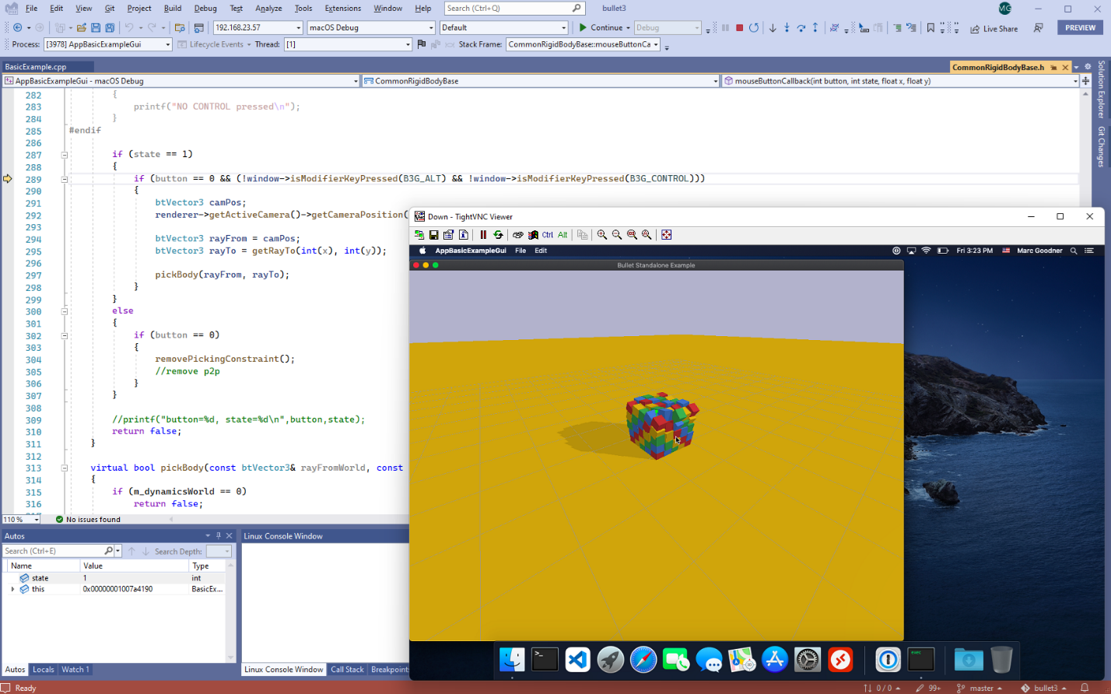
Task: Expand the 'this' variable in Autos
Action: (x=12, y=590)
